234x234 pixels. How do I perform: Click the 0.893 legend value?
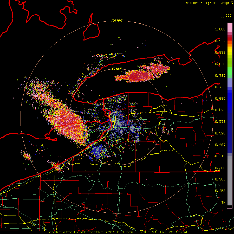(x=220, y=52)
